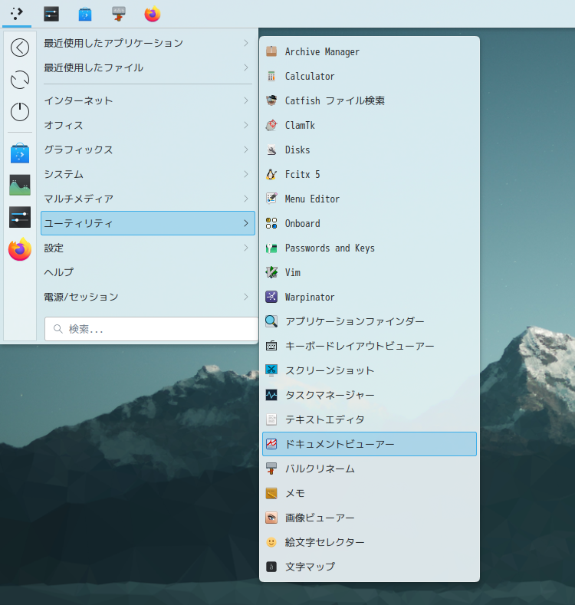
Task: Expand the 設定 category arrow
Action: tap(246, 248)
